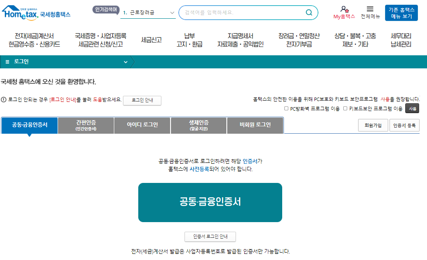Click the search magnifier icon
The height and width of the screenshot is (260, 427).
[310, 12]
